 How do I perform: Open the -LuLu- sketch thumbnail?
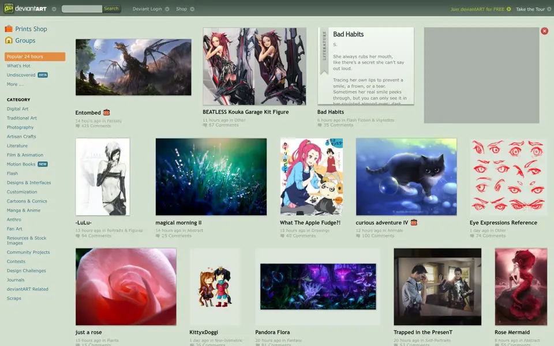click(x=103, y=177)
